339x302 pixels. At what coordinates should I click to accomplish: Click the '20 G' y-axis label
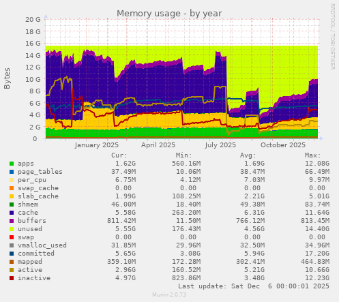(x=33, y=20)
